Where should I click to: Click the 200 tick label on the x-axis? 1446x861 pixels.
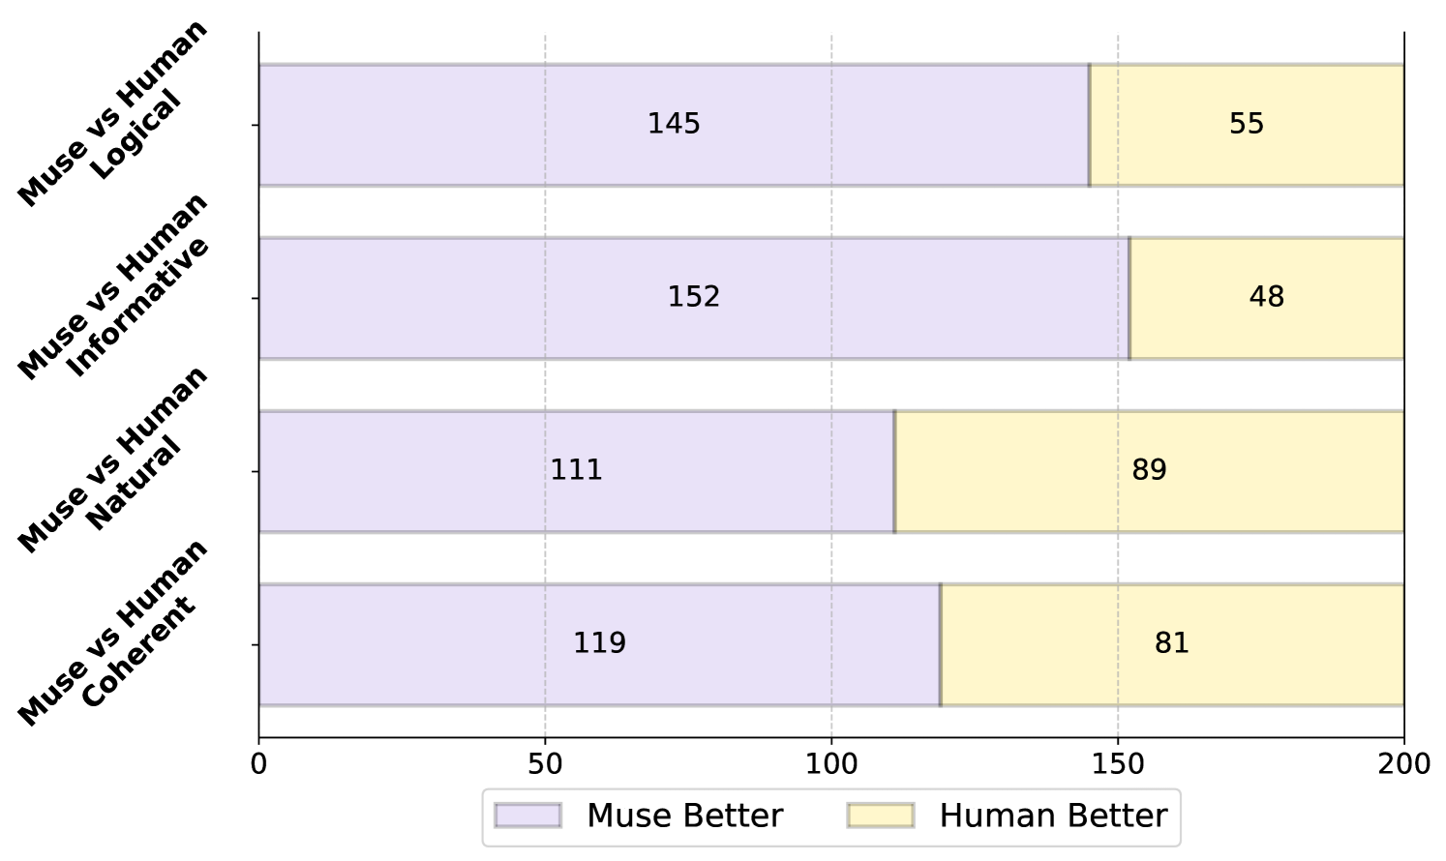(1404, 764)
